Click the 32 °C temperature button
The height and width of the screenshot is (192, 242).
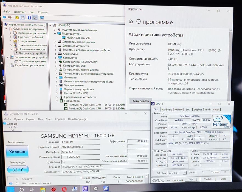click(18, 170)
